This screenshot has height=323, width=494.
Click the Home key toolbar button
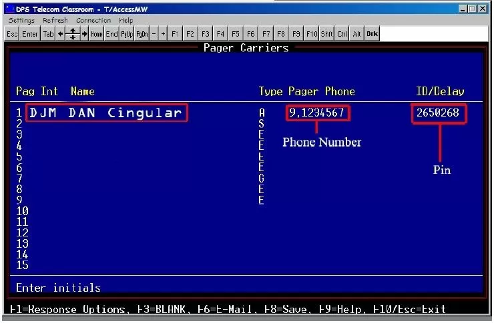[x=96, y=33]
